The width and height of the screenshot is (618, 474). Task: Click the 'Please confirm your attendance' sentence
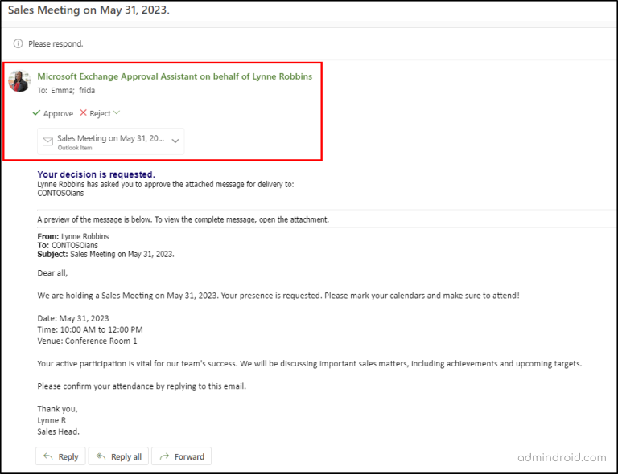click(x=142, y=386)
